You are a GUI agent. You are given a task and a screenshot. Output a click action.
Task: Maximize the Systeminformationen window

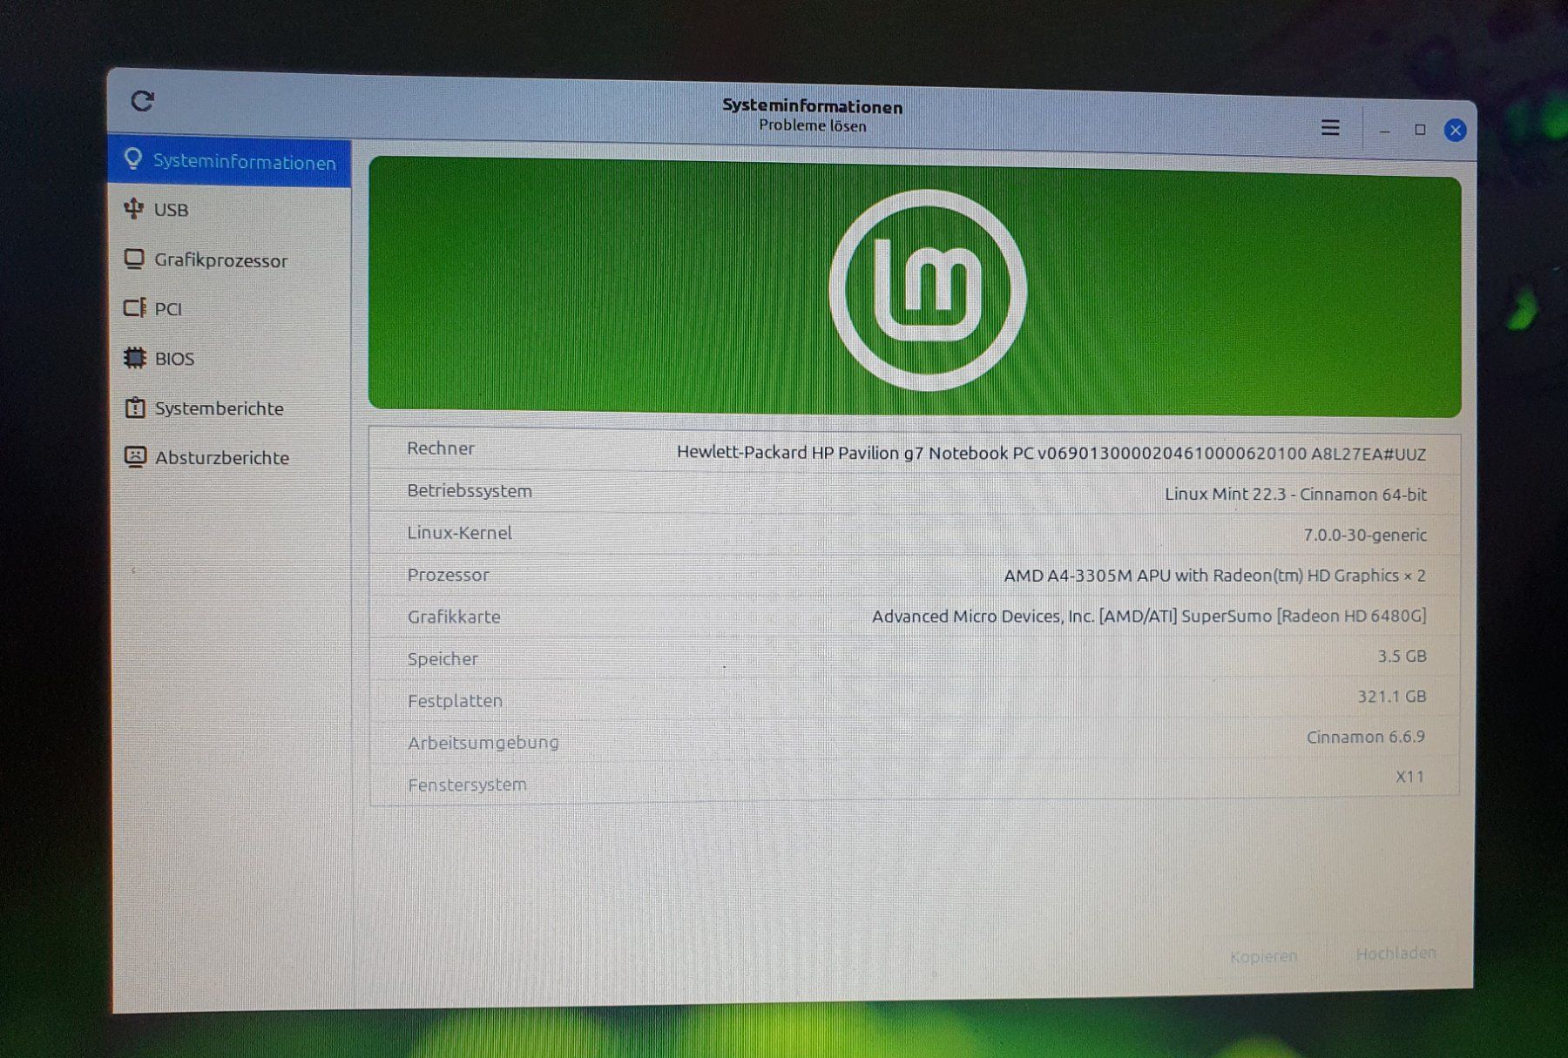click(1420, 130)
